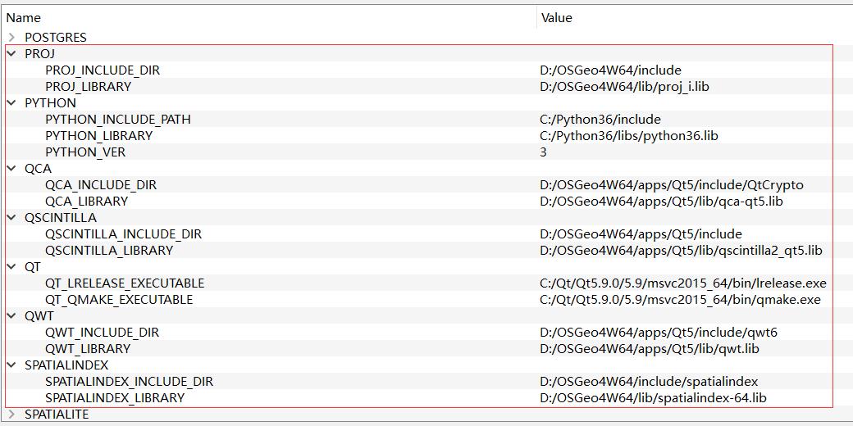Select the PYTHON_LIBRARY entry

click(x=99, y=135)
